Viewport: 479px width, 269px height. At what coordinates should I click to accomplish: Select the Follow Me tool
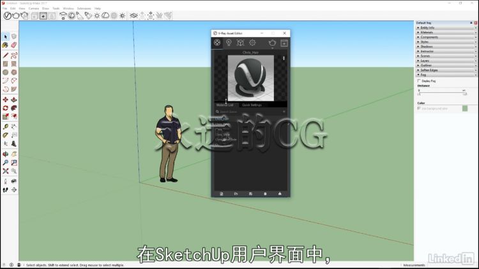[x=14, y=108]
